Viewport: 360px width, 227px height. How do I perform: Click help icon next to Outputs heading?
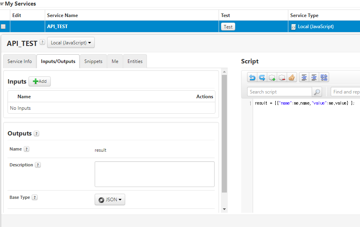click(x=36, y=134)
